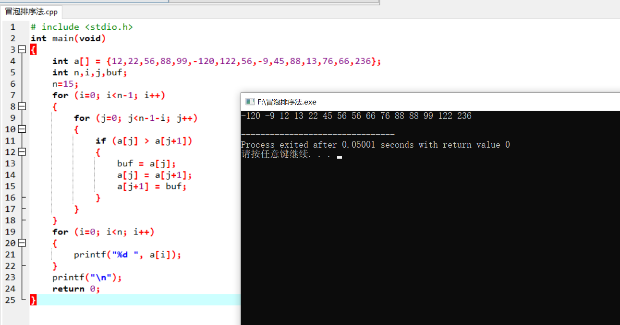This screenshot has width=620, height=325.
Task: Click the 'return 0;' statement
Action: point(76,289)
